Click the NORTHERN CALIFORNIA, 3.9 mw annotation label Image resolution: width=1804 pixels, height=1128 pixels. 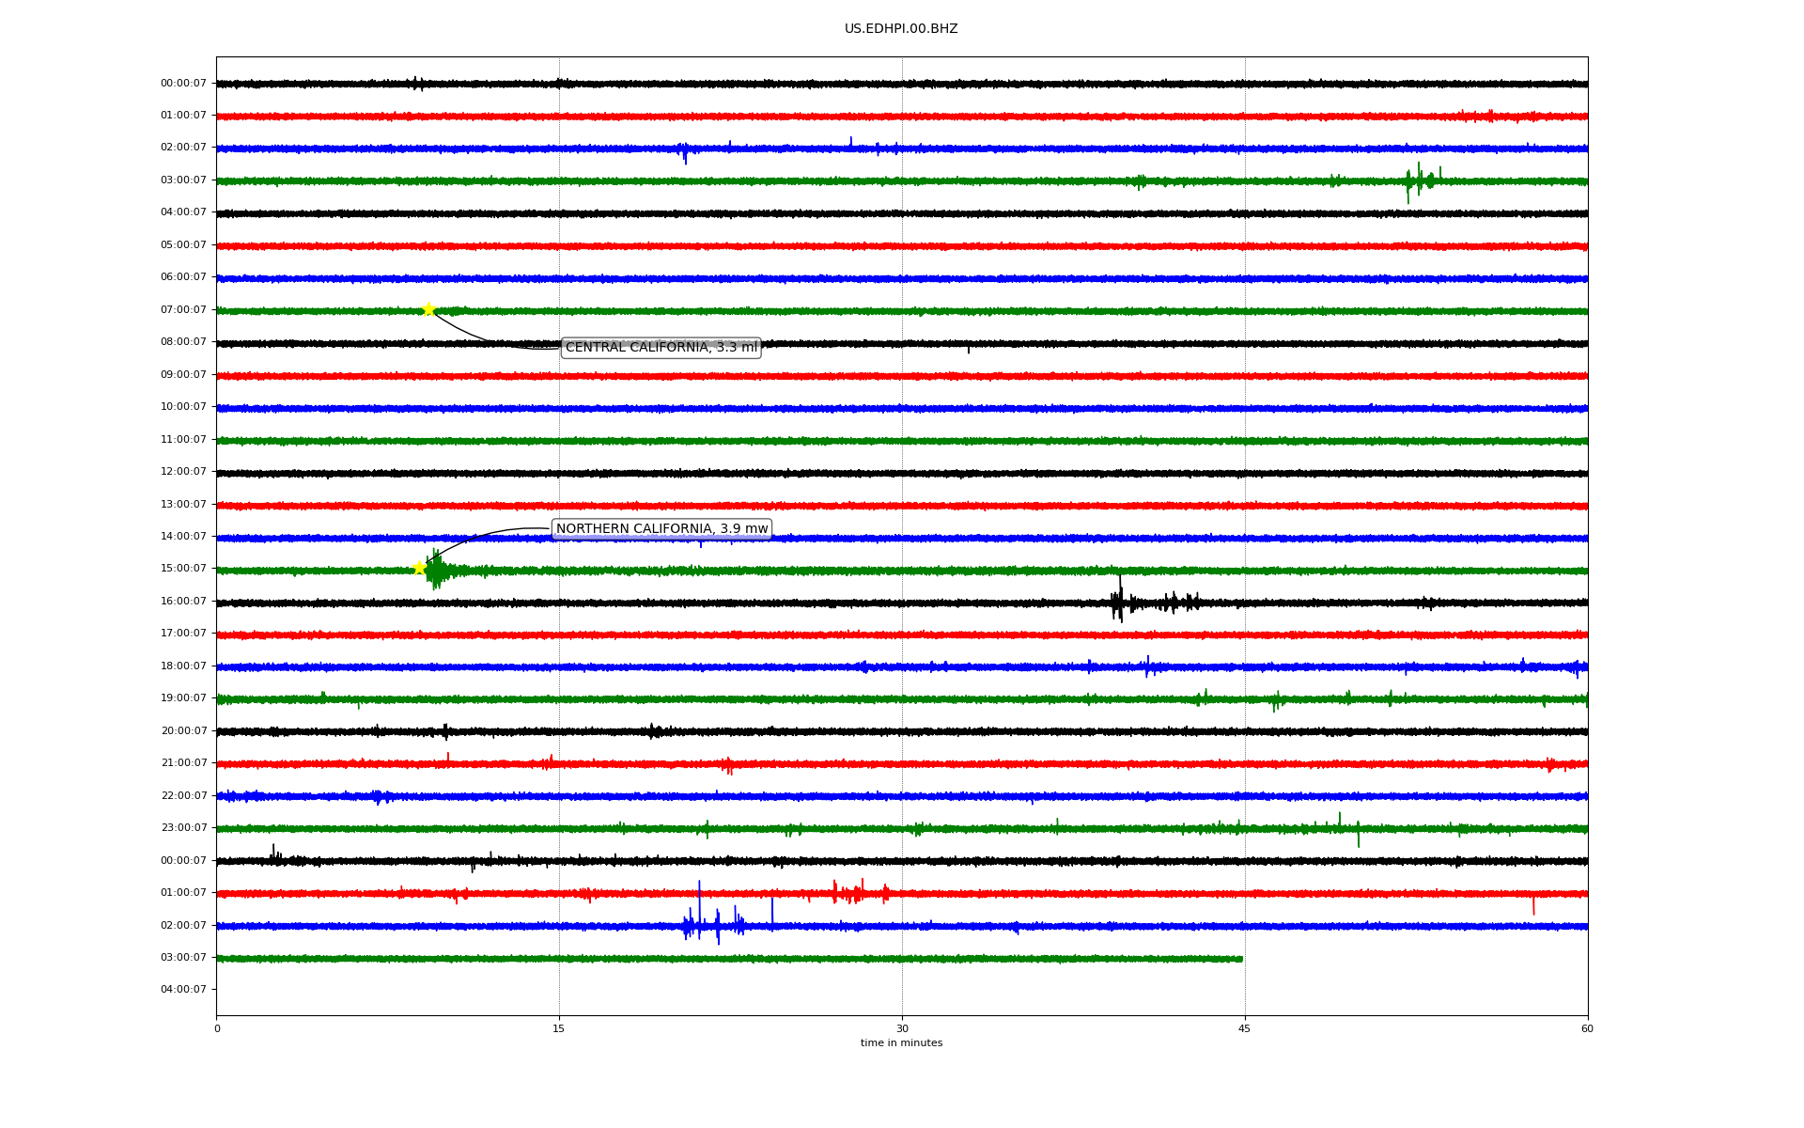click(x=661, y=529)
